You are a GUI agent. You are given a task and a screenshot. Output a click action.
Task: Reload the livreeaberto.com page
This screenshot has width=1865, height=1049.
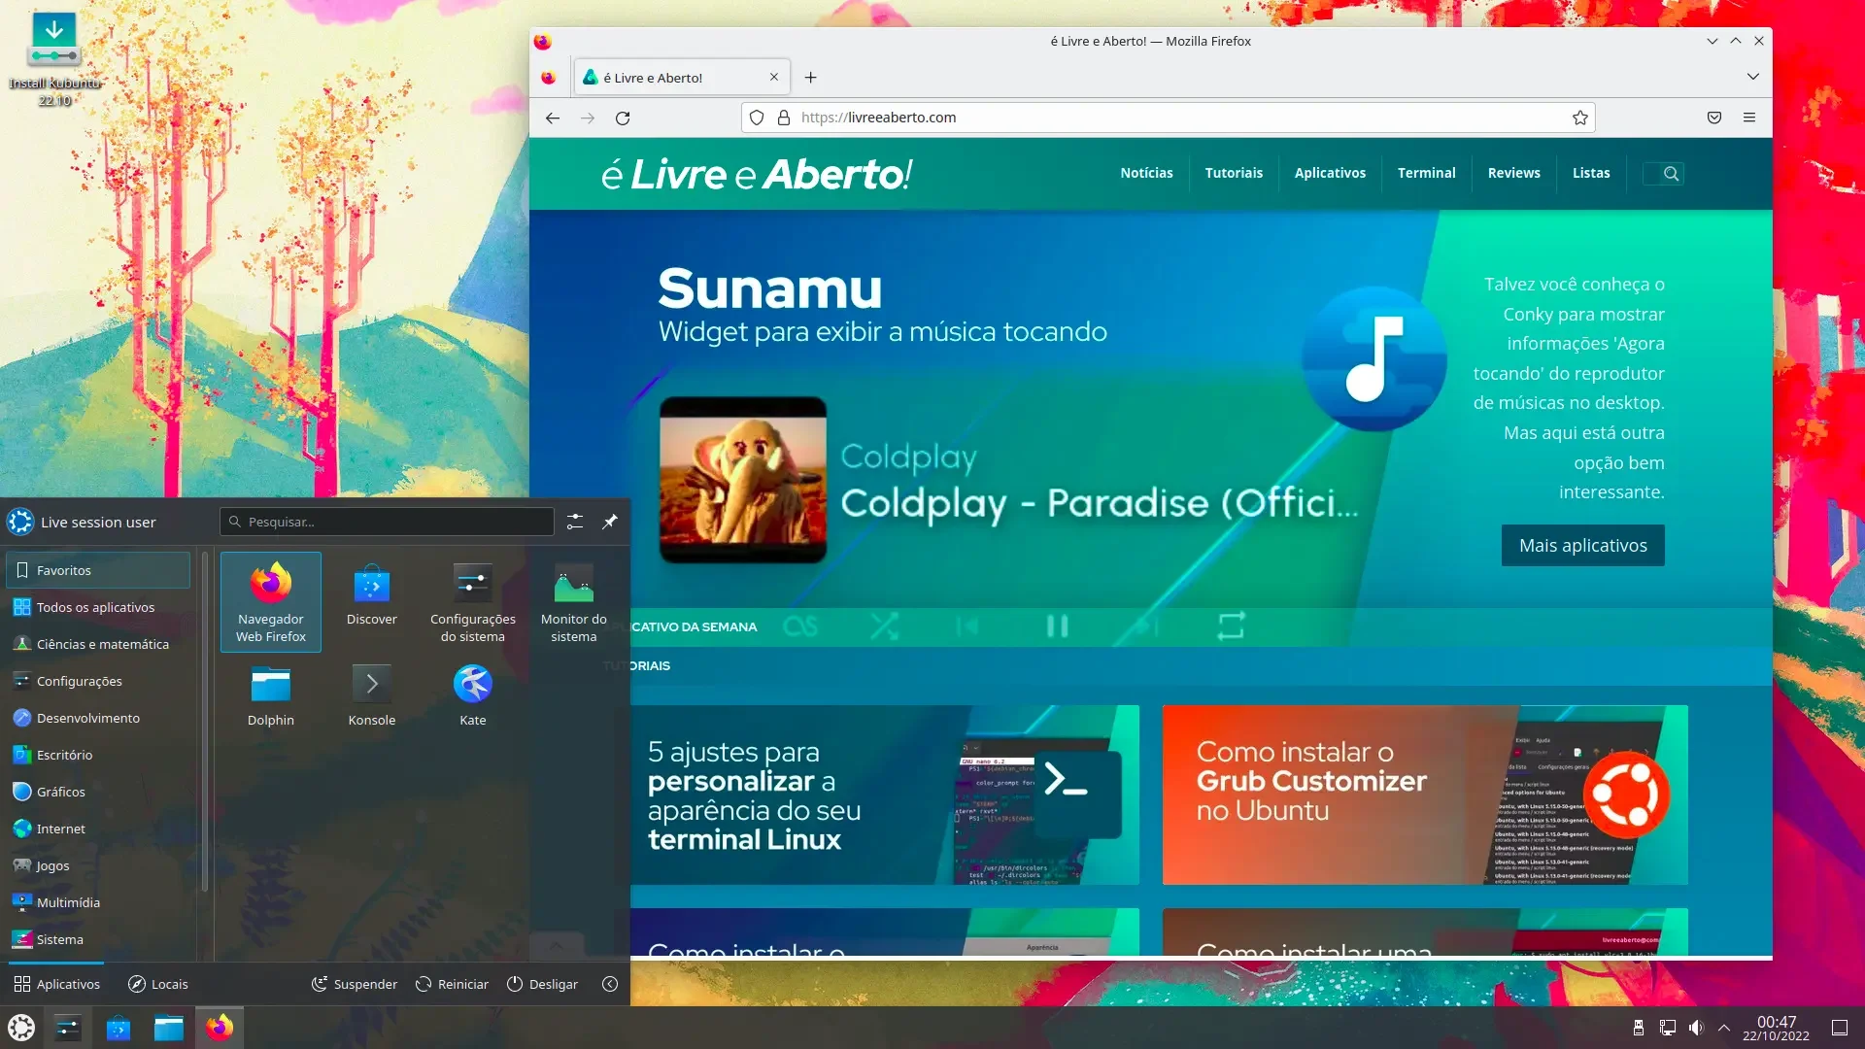tap(623, 118)
